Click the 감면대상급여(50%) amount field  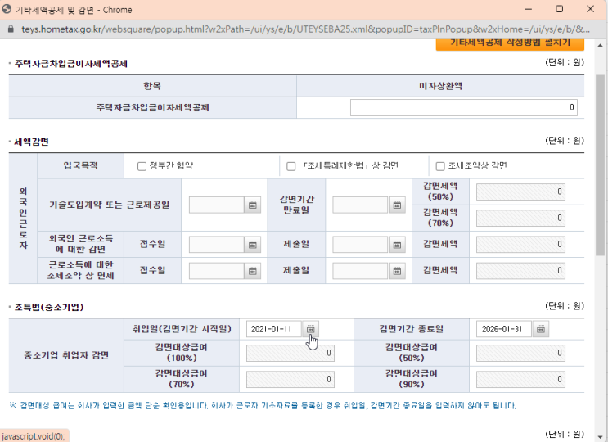[x=520, y=354]
